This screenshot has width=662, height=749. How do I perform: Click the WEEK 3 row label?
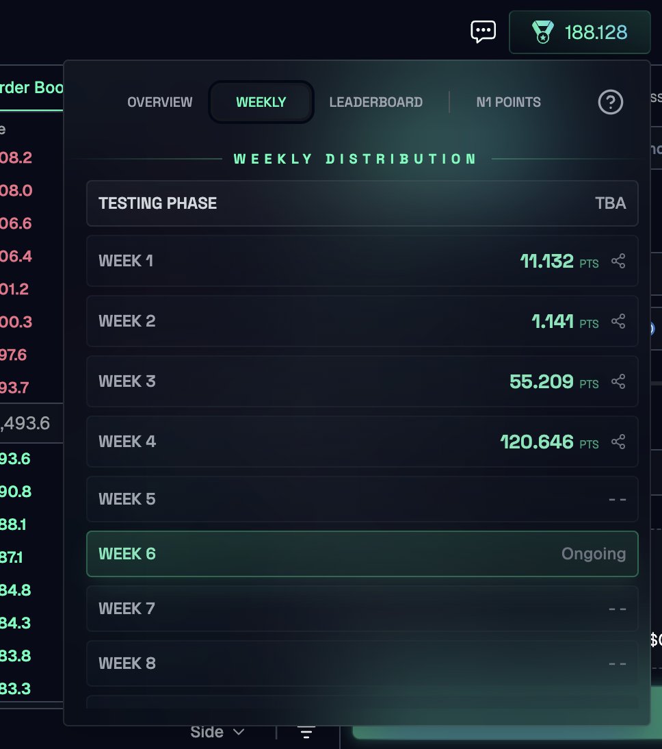[x=127, y=381]
